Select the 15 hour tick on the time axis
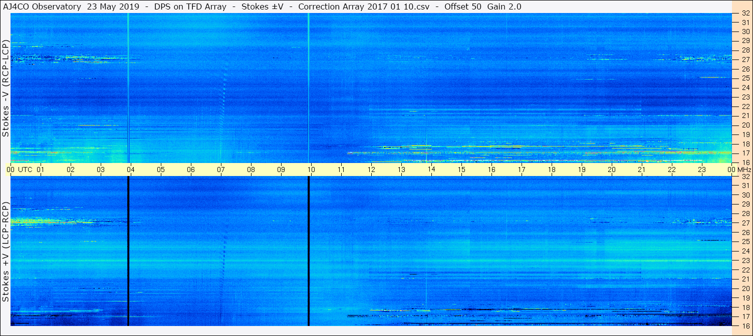 pos(461,169)
